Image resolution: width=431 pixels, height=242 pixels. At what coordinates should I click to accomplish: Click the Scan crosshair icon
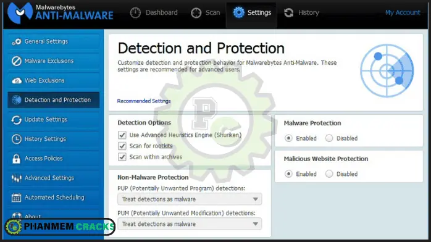[196, 12]
